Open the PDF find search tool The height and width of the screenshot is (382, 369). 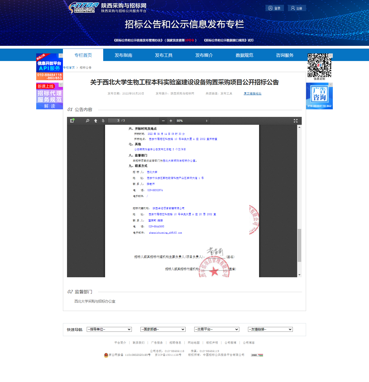click(88, 121)
